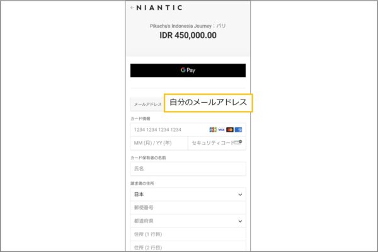The width and height of the screenshot is (378, 252).
Task: Pay with the Google Pay button
Action: [x=188, y=71]
